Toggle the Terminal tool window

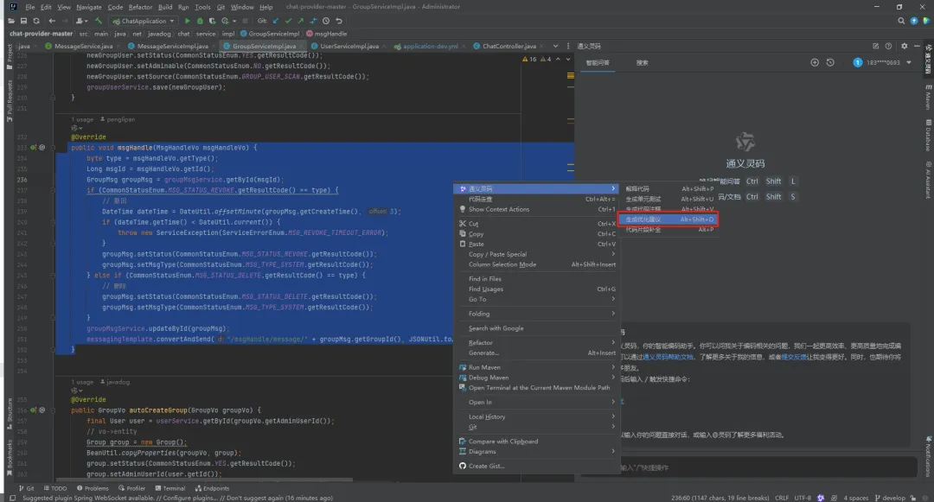click(170, 488)
